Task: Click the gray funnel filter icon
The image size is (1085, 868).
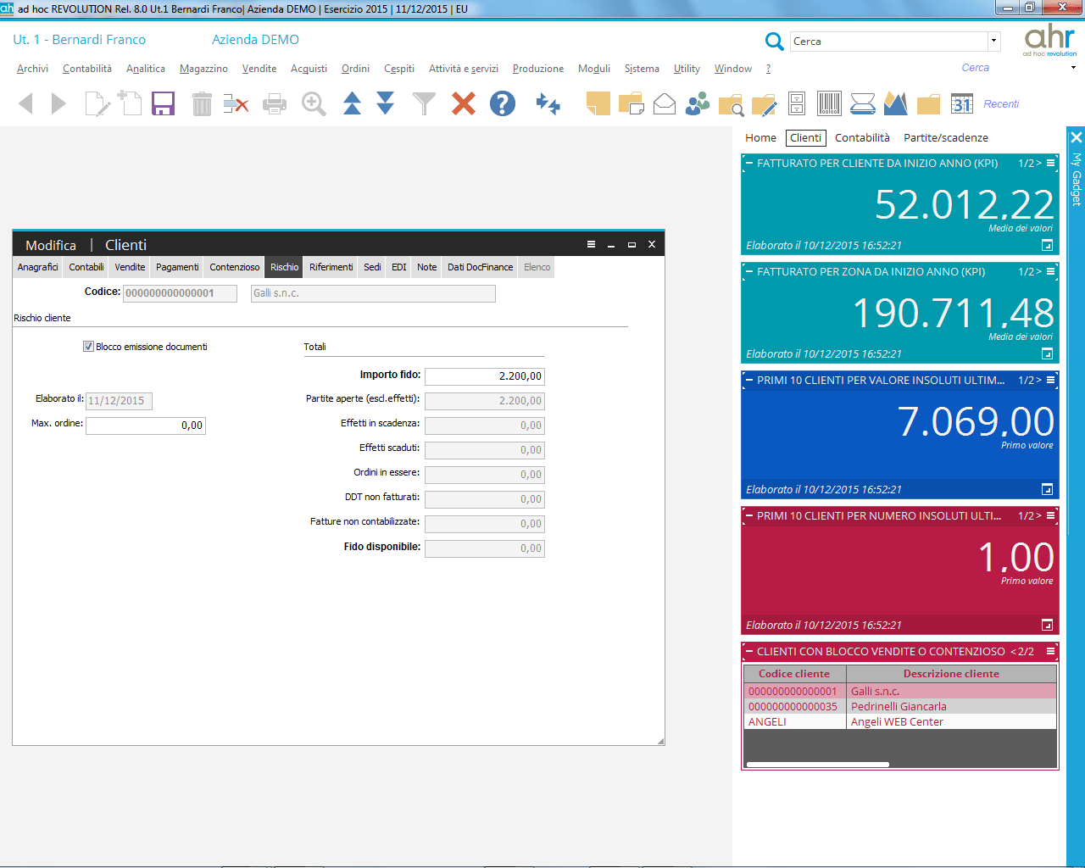Action: (424, 103)
